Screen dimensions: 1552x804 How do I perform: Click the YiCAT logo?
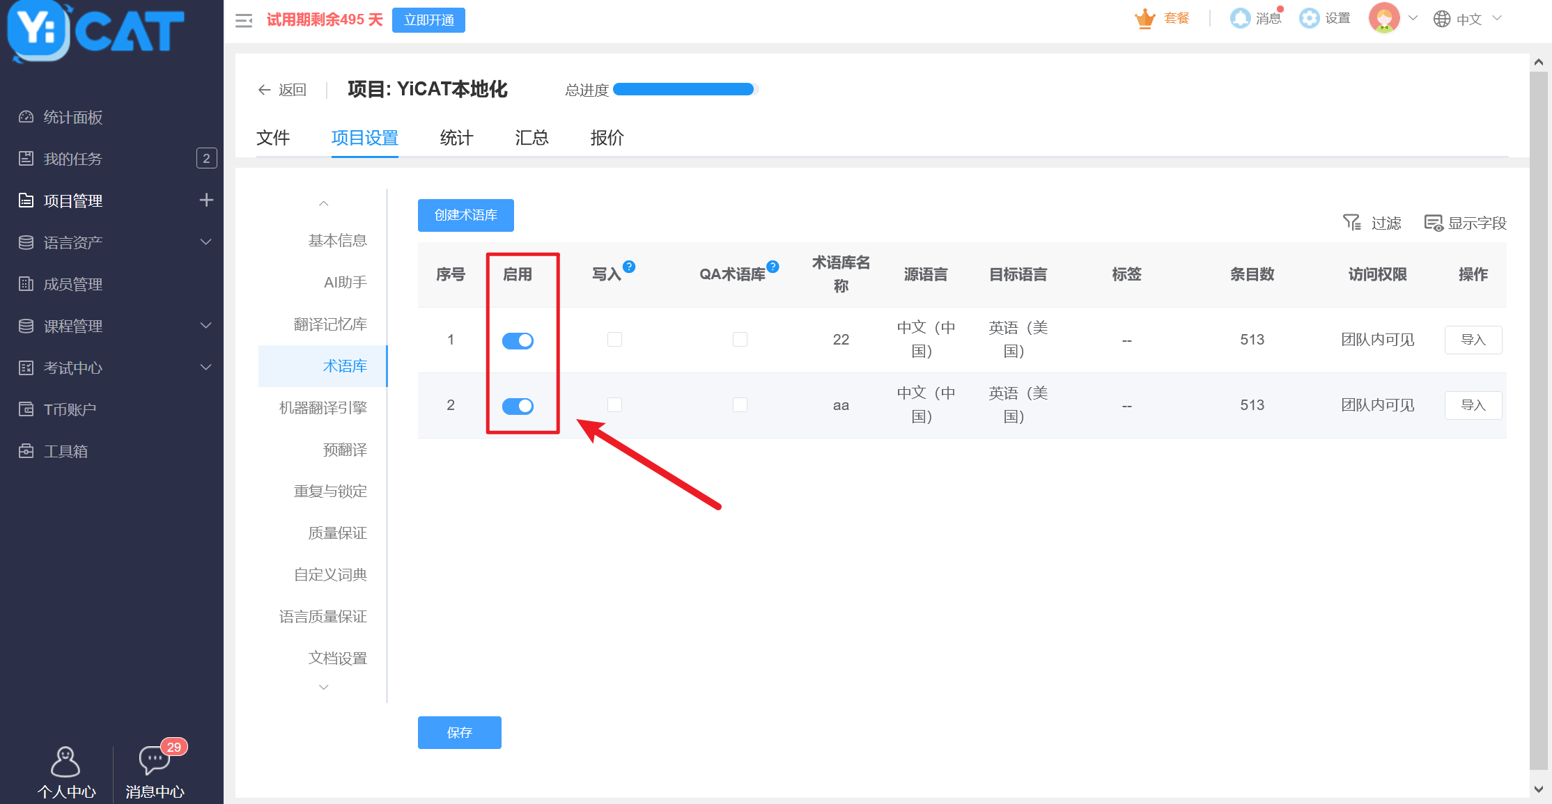tap(95, 31)
